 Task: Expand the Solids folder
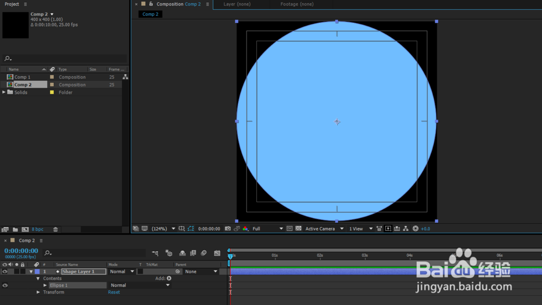click(4, 92)
